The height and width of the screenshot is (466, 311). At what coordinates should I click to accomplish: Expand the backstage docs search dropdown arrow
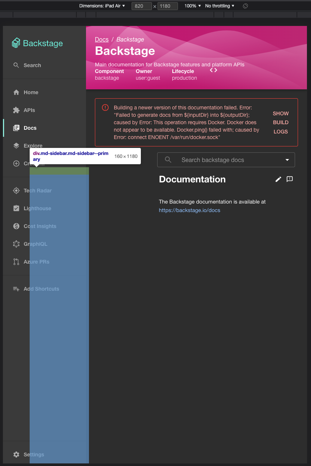[x=287, y=160]
